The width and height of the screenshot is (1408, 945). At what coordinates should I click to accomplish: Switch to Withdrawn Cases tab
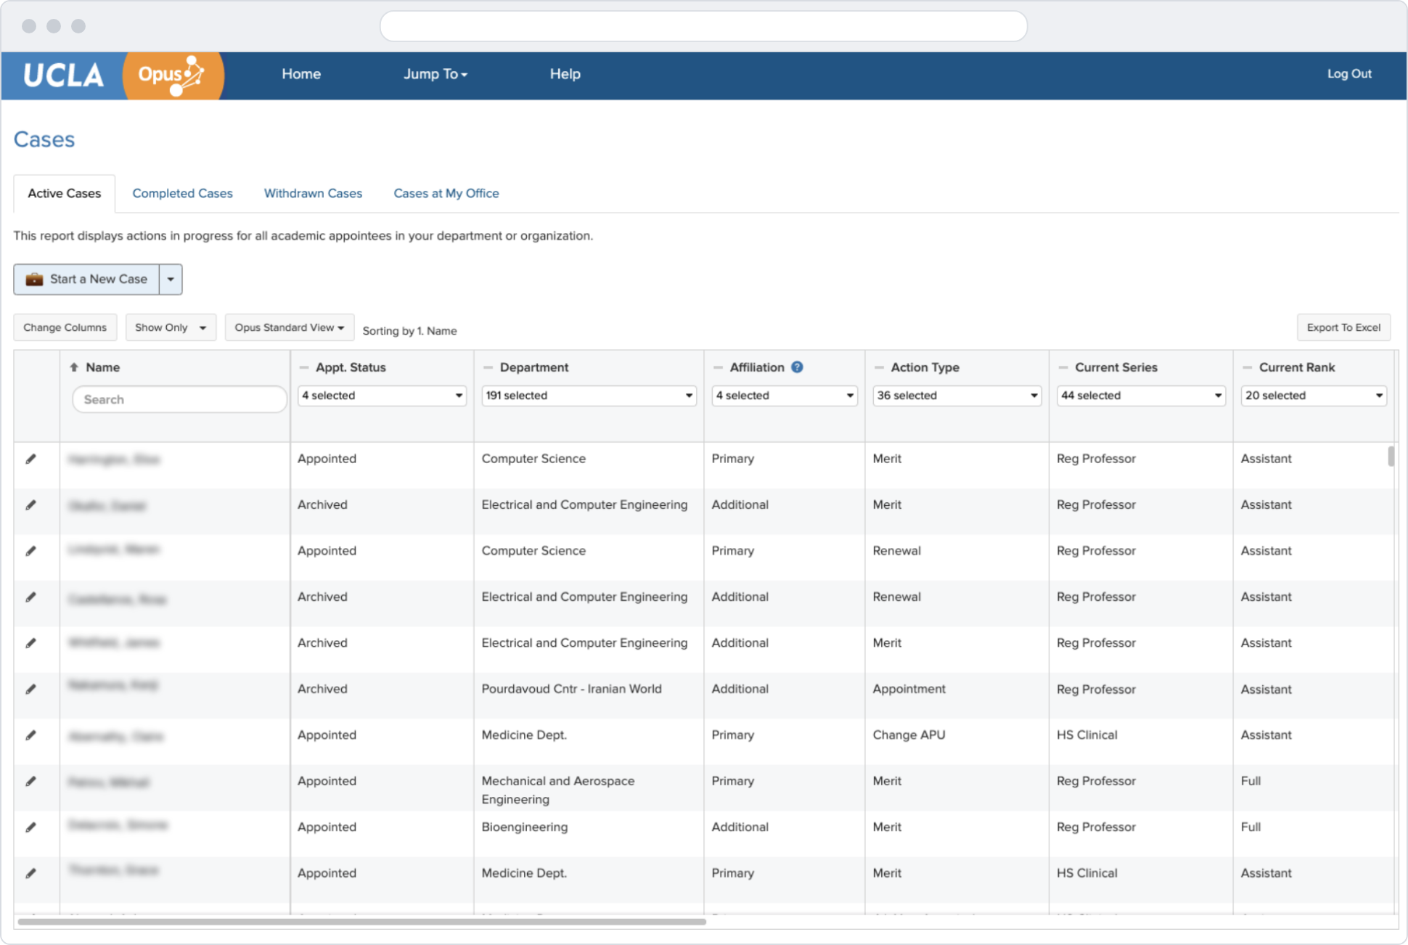click(313, 193)
